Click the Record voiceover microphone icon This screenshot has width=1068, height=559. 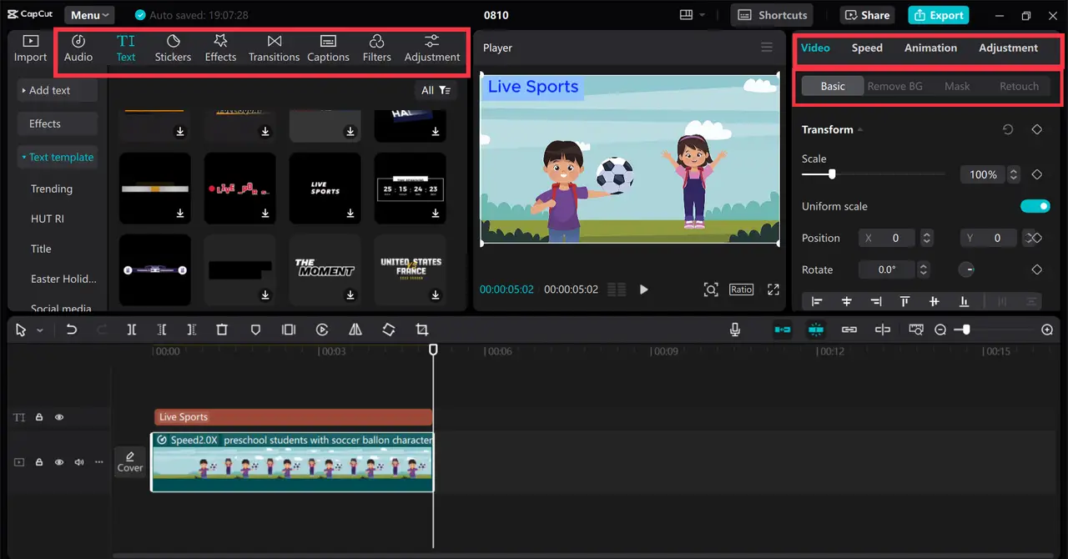coord(735,330)
